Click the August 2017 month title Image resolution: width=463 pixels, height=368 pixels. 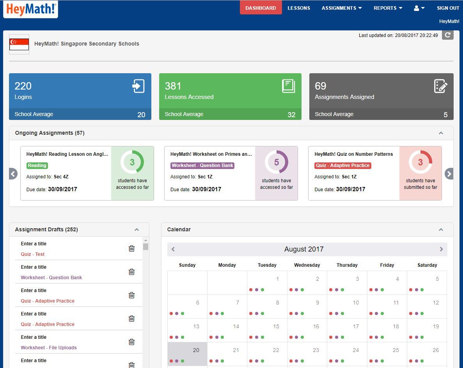tap(304, 249)
